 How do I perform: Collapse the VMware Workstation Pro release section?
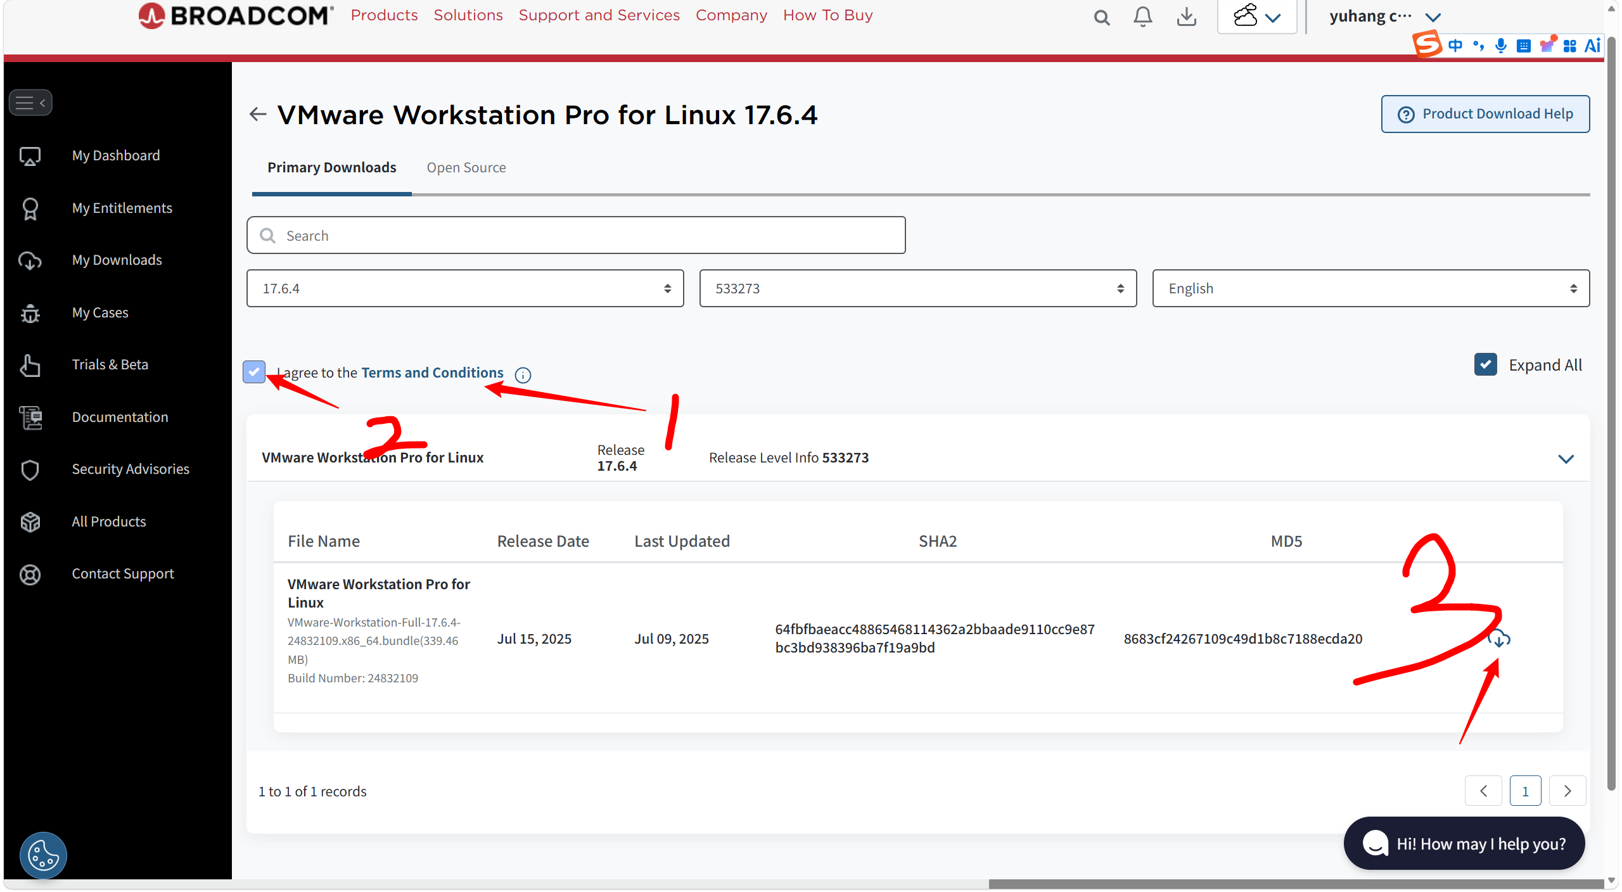coord(1566,459)
